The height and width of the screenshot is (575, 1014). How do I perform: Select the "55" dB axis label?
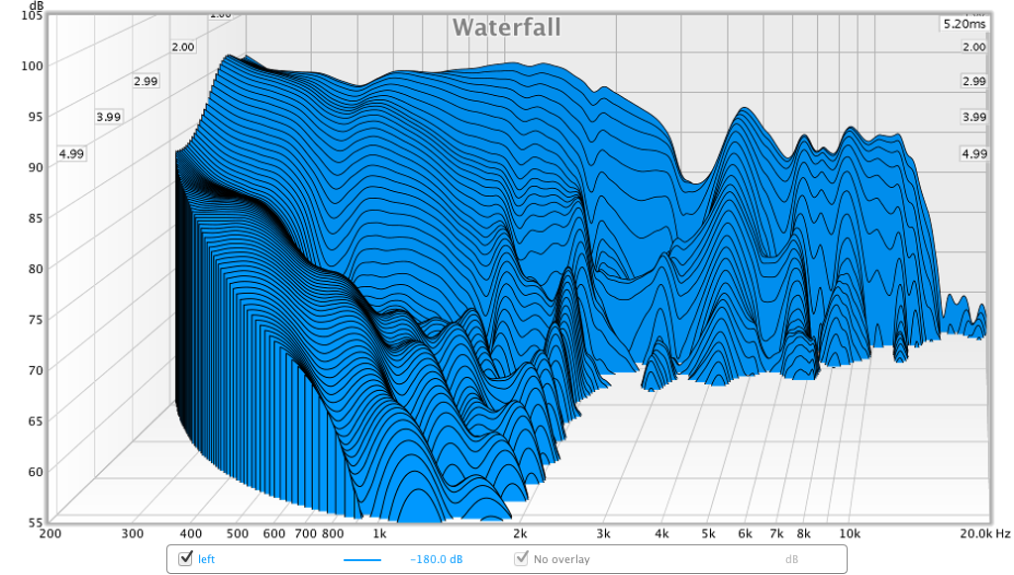[x=35, y=522]
